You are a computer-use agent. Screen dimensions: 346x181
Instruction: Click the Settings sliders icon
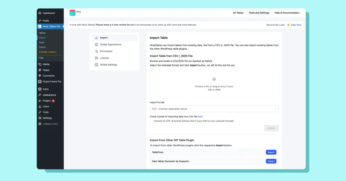(40, 118)
